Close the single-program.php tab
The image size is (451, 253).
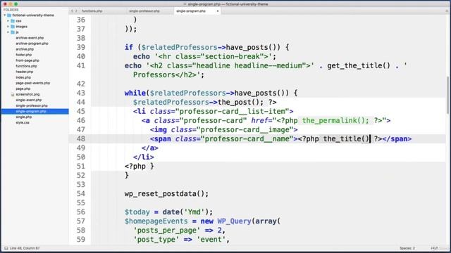point(218,11)
